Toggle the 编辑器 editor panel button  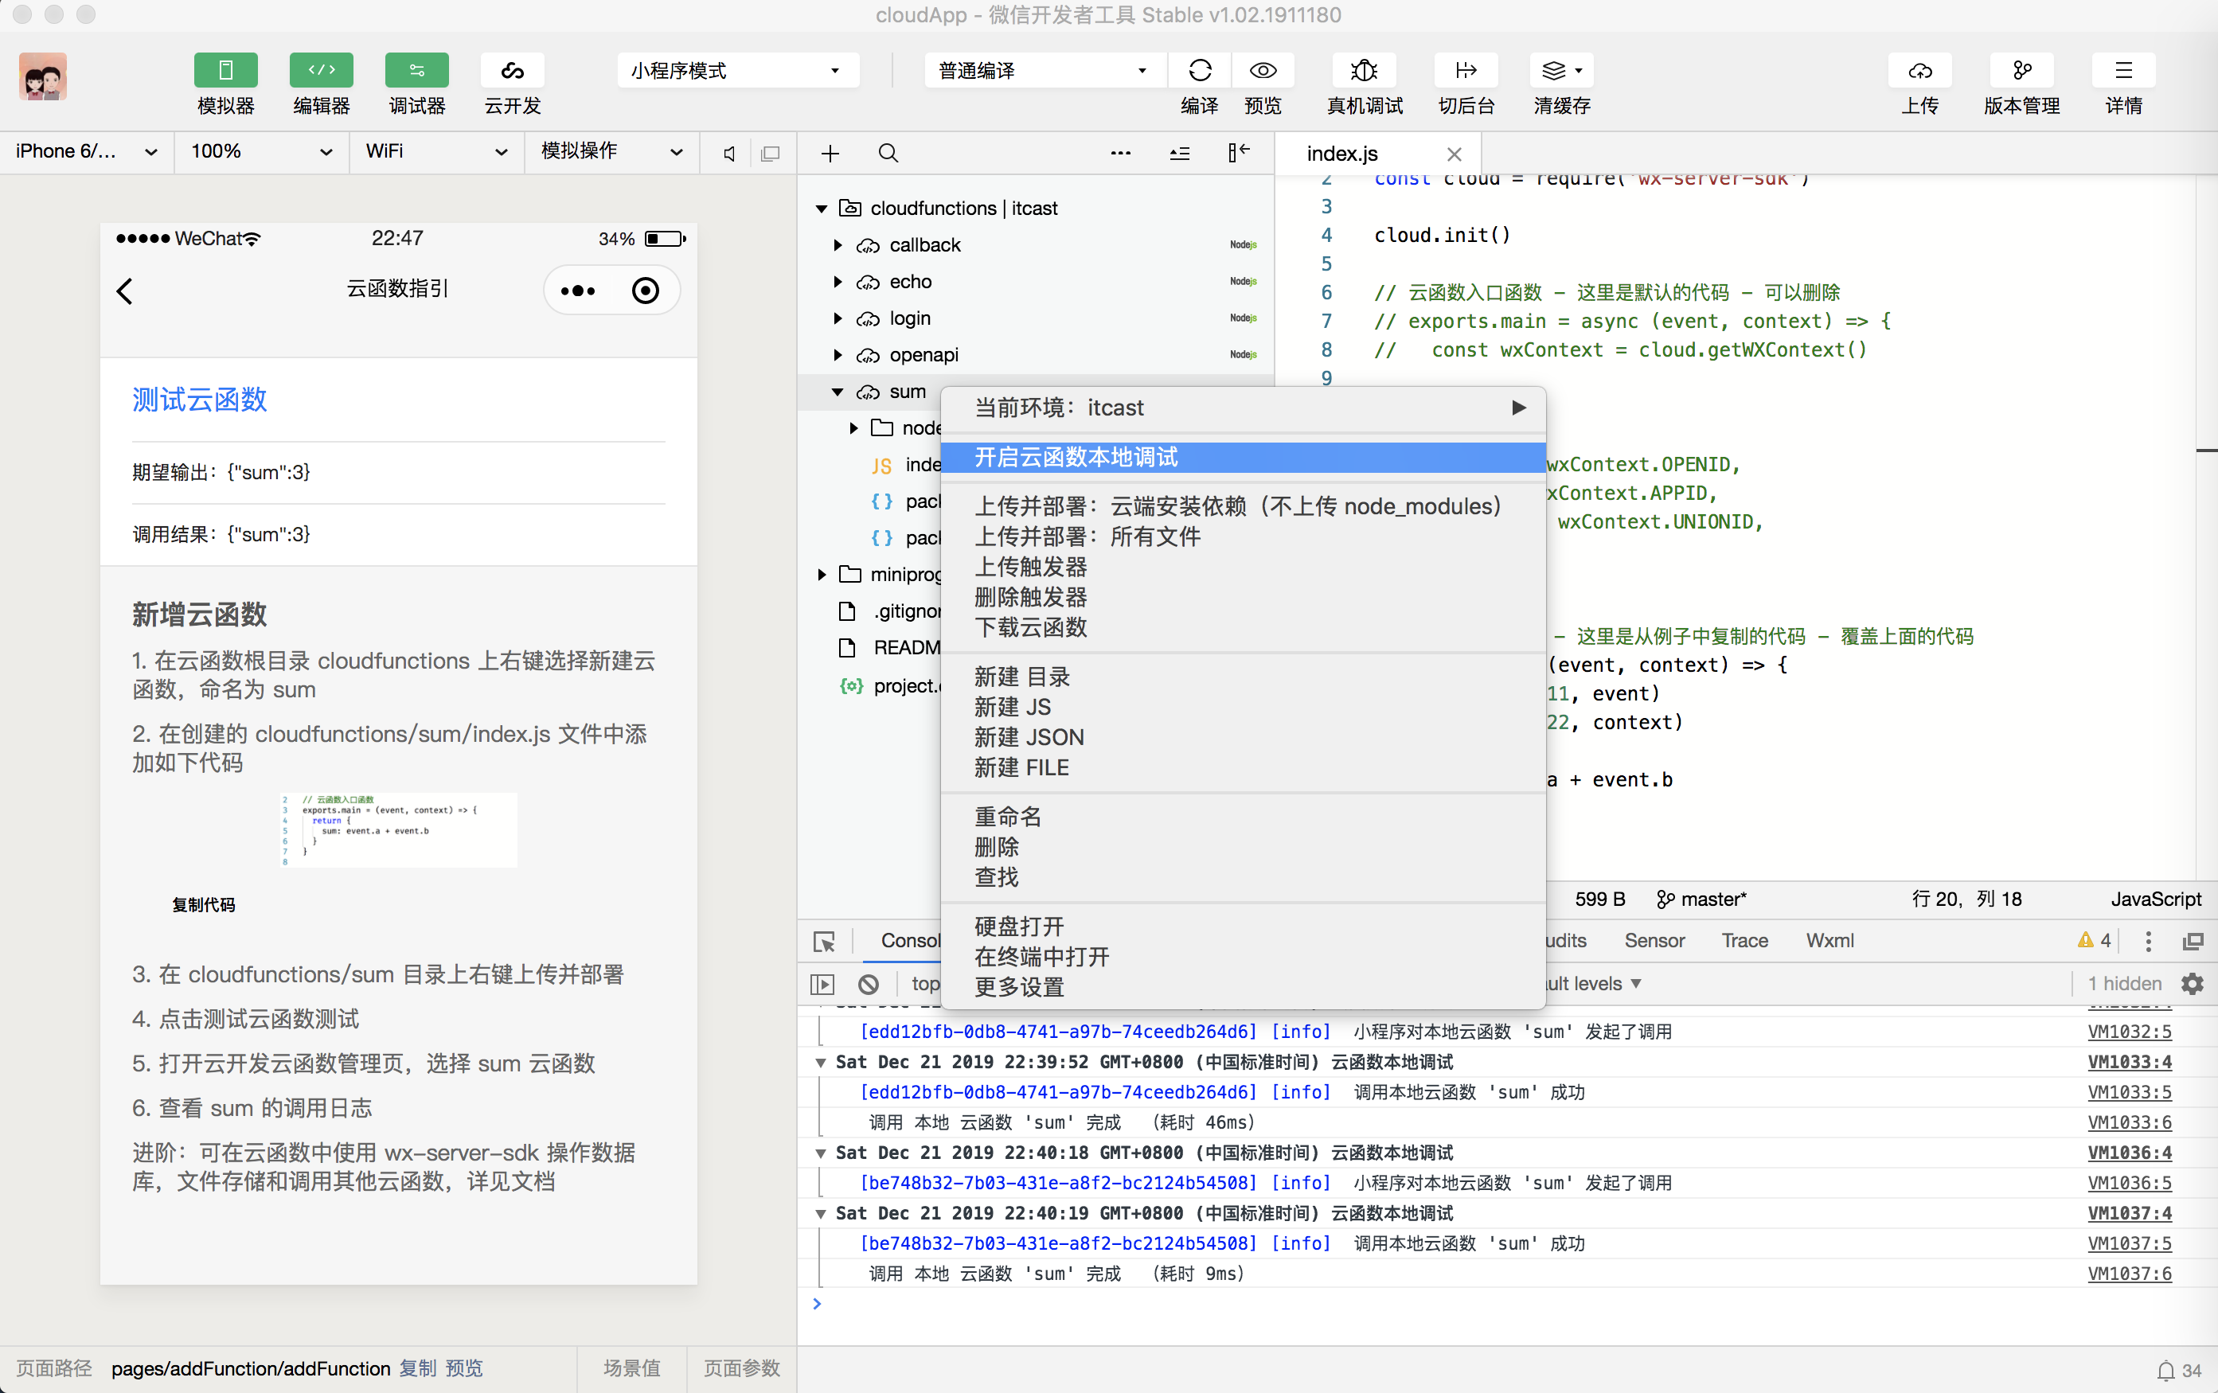(x=322, y=71)
